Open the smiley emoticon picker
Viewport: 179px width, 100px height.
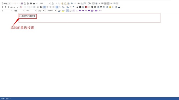(110, 7)
